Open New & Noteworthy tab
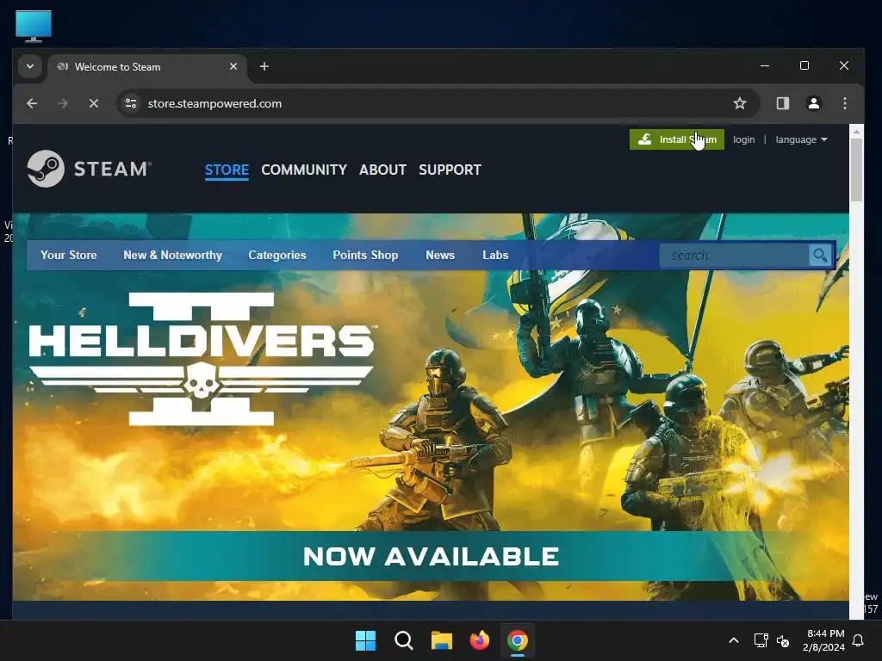This screenshot has height=661, width=882. [172, 255]
